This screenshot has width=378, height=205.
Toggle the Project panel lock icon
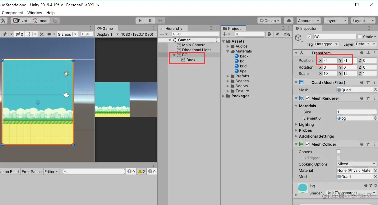pos(283,28)
